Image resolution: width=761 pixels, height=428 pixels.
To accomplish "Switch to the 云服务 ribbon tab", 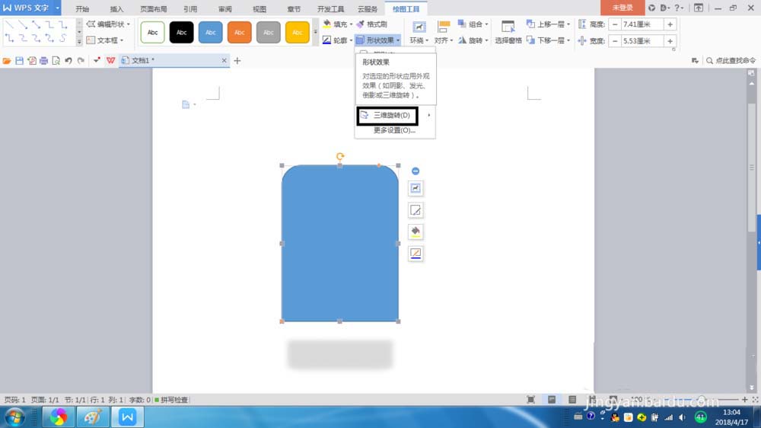I will point(368,9).
